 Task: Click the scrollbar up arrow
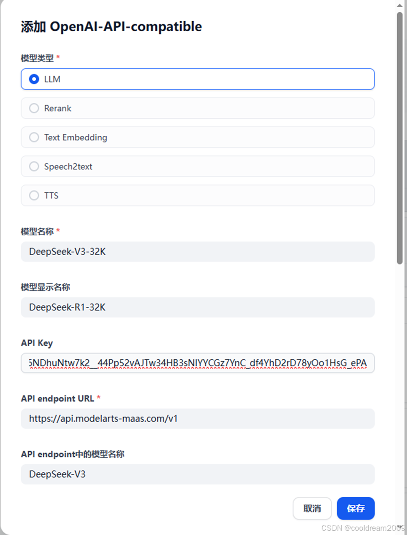pos(400,5)
